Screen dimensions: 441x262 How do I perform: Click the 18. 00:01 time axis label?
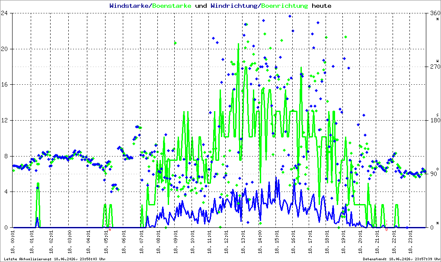[13, 242]
